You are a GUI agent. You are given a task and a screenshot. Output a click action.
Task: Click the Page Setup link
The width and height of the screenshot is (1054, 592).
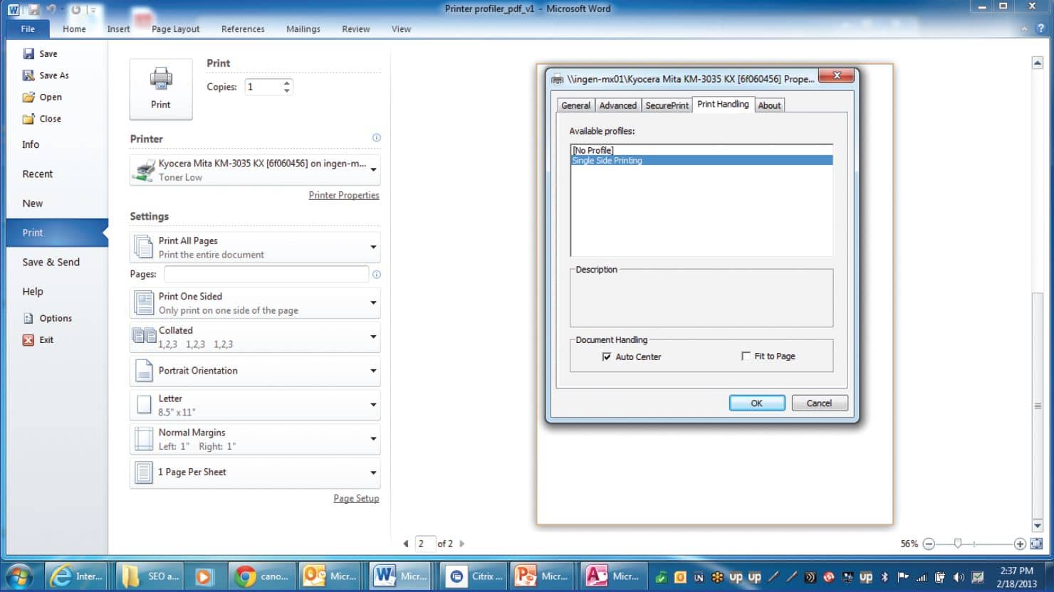(x=356, y=499)
